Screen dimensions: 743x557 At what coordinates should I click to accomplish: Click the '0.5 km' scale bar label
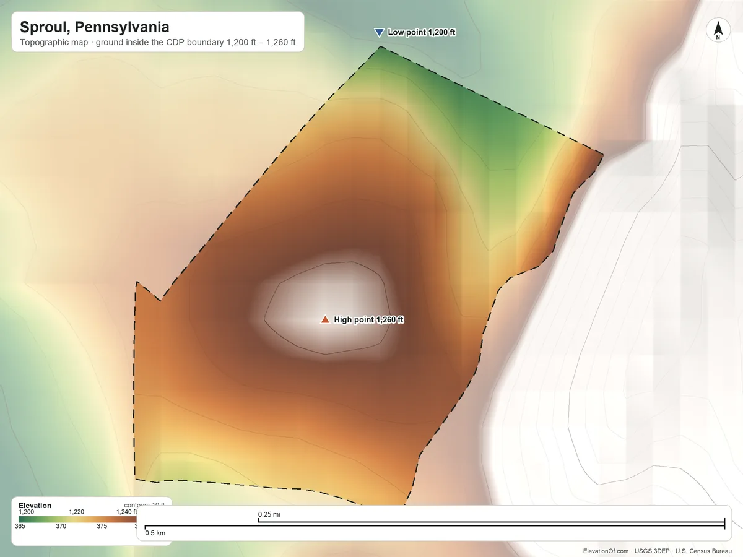coord(155,533)
